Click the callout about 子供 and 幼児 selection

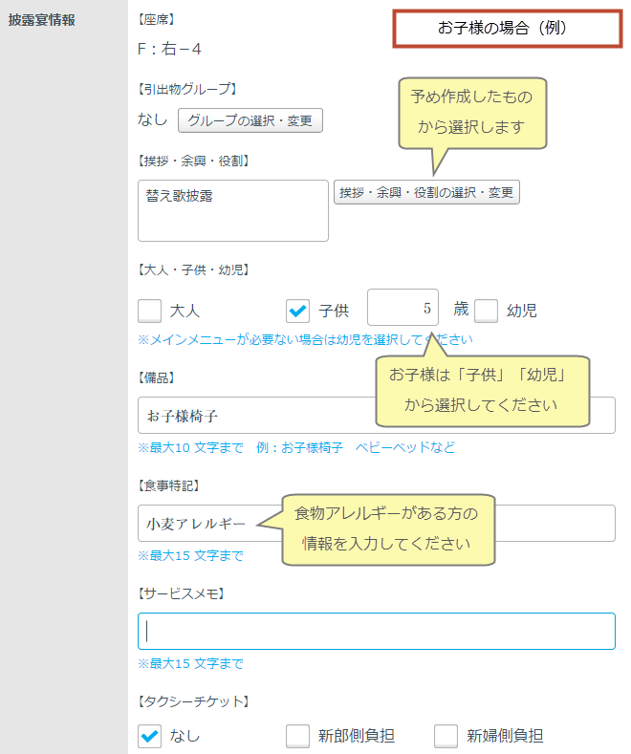(480, 390)
